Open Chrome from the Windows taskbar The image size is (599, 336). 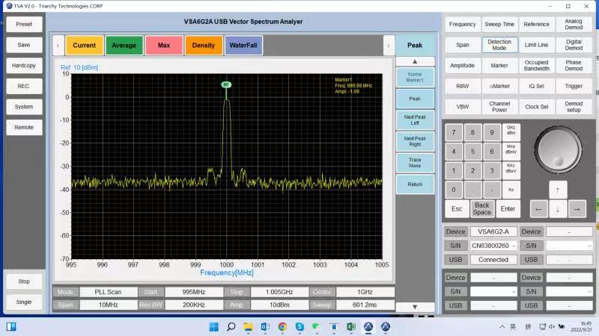282,326
